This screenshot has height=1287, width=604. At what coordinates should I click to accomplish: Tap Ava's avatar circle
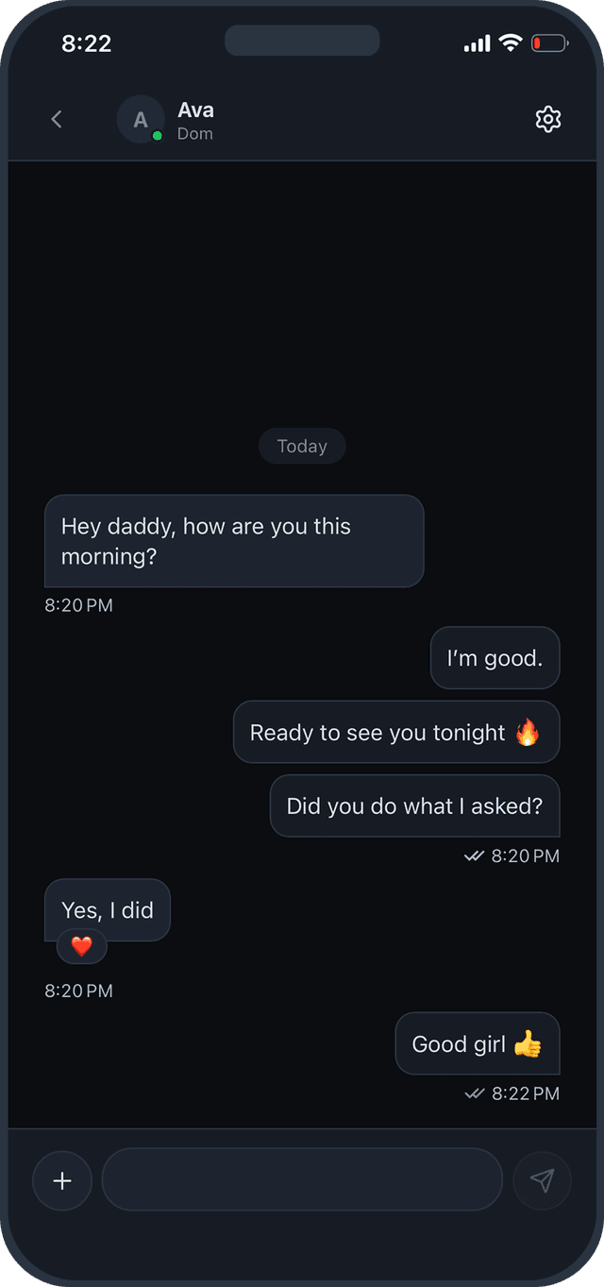[140, 120]
